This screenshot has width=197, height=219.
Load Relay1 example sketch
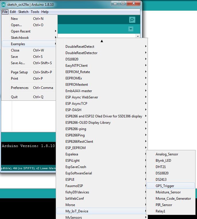[x=171, y=211]
